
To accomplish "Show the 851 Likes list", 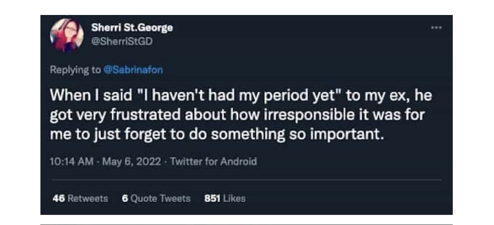I will [x=225, y=198].
